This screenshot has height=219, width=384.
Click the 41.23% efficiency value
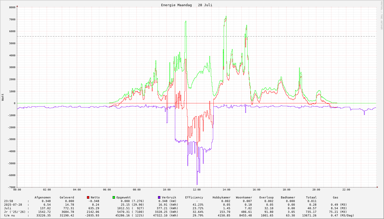coord(198,205)
